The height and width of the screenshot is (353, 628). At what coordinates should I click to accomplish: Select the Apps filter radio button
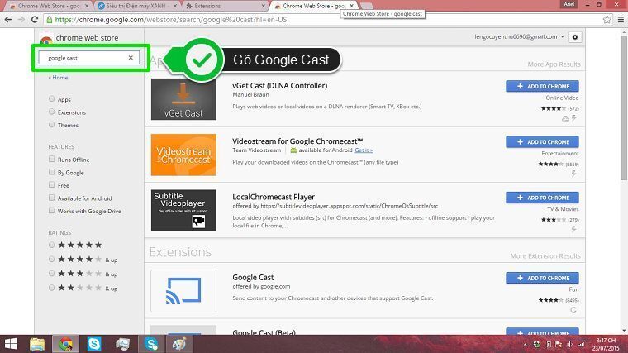[x=52, y=98]
